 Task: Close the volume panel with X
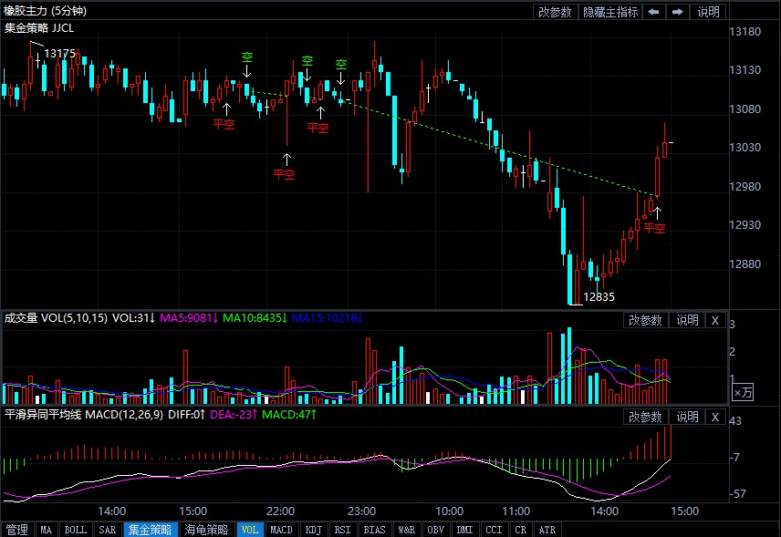(714, 320)
